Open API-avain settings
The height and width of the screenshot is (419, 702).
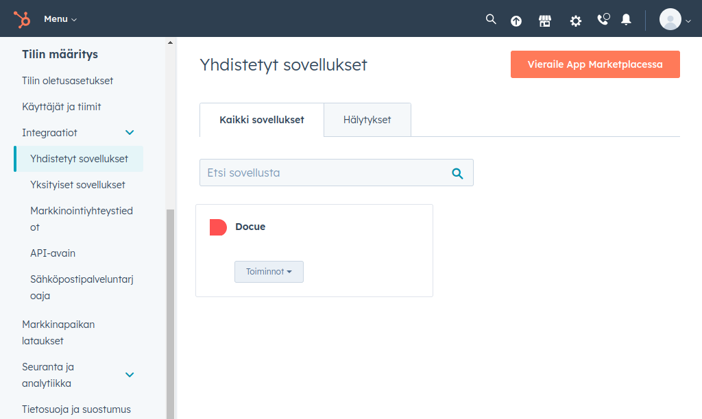53,253
